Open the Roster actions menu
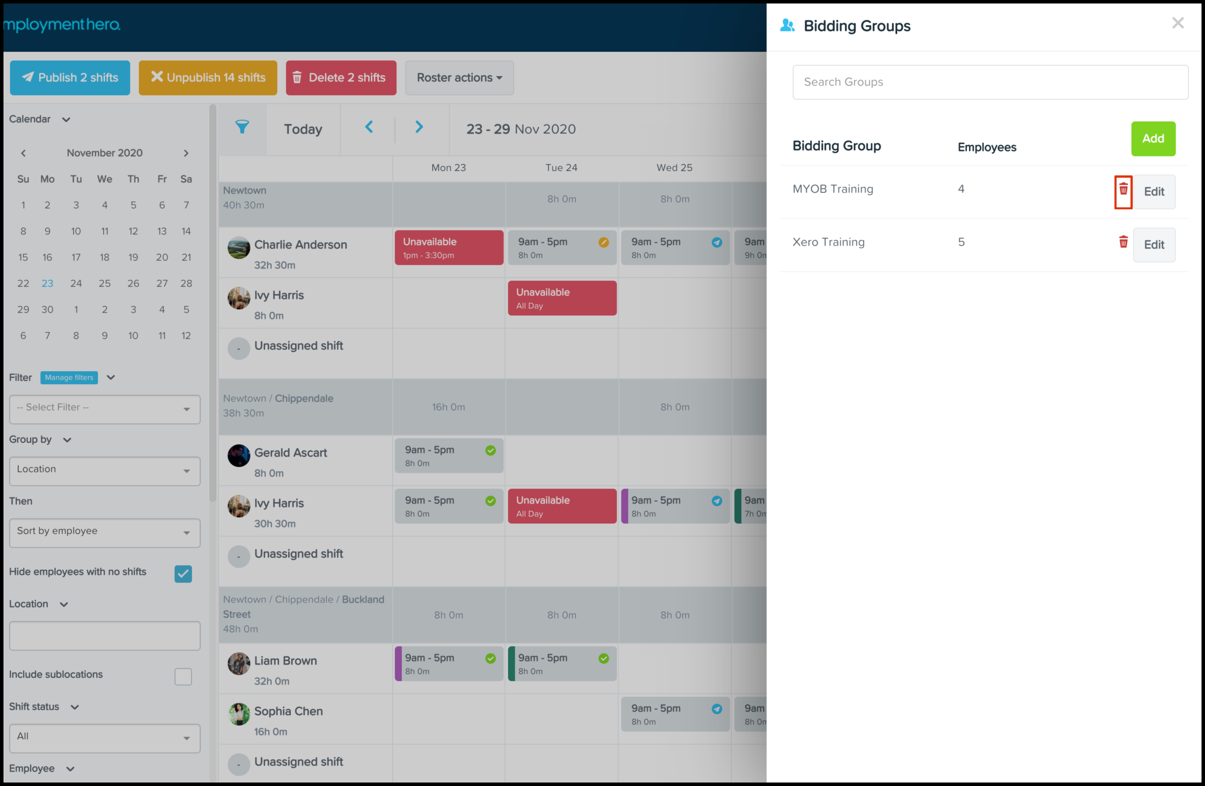The width and height of the screenshot is (1205, 786). point(459,78)
